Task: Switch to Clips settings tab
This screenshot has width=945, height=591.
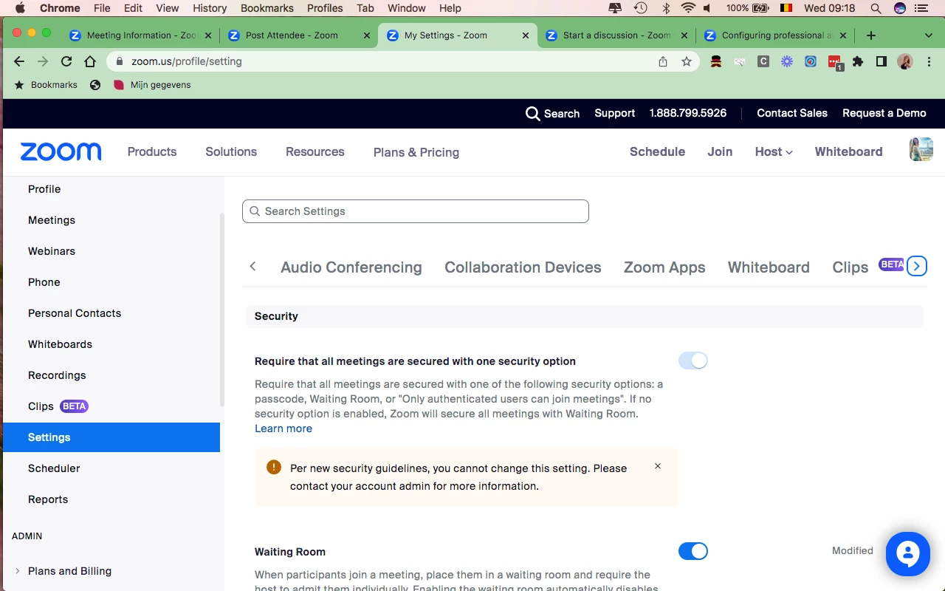Action: point(850,267)
